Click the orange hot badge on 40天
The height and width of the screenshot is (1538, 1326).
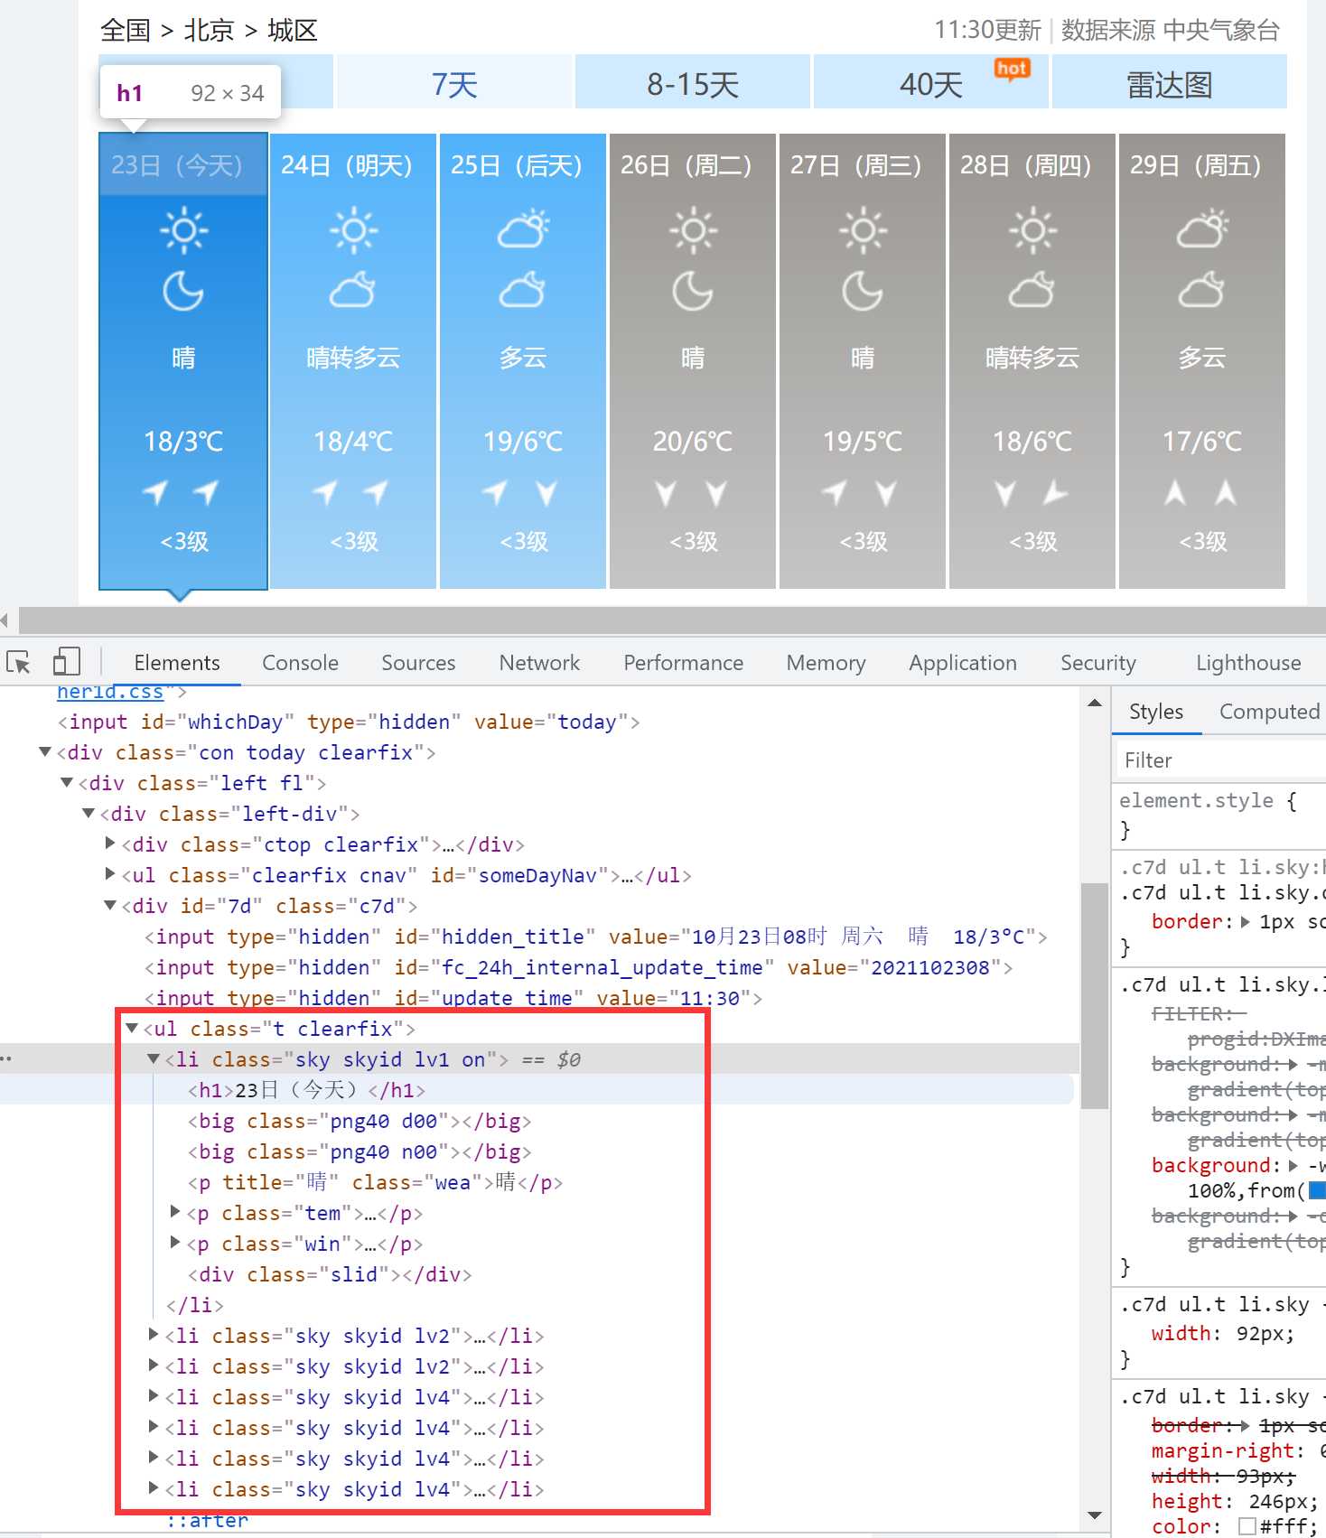pyautogui.click(x=1012, y=70)
